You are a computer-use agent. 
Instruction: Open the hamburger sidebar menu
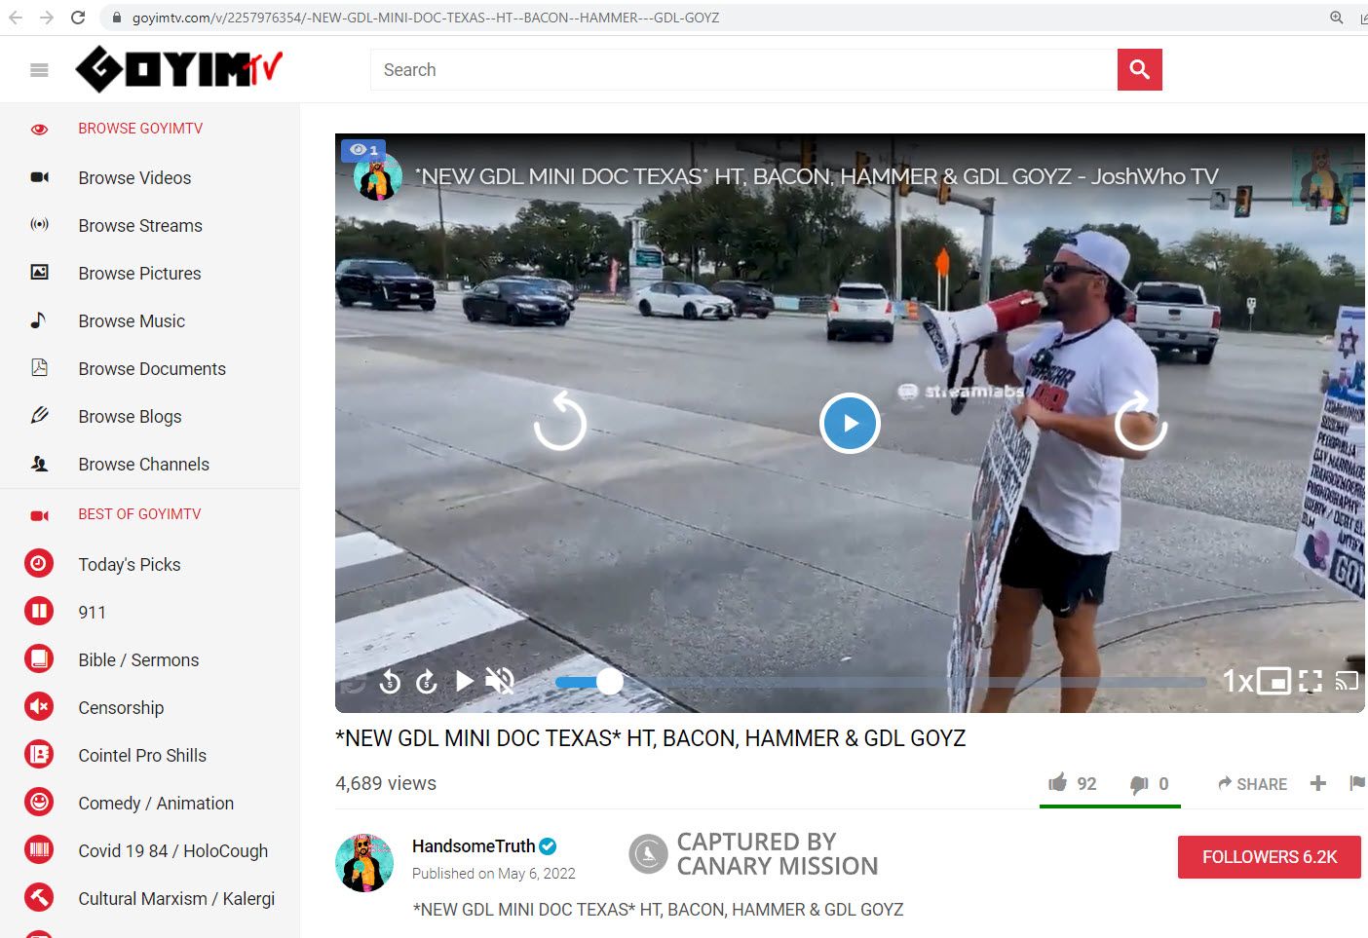point(39,70)
